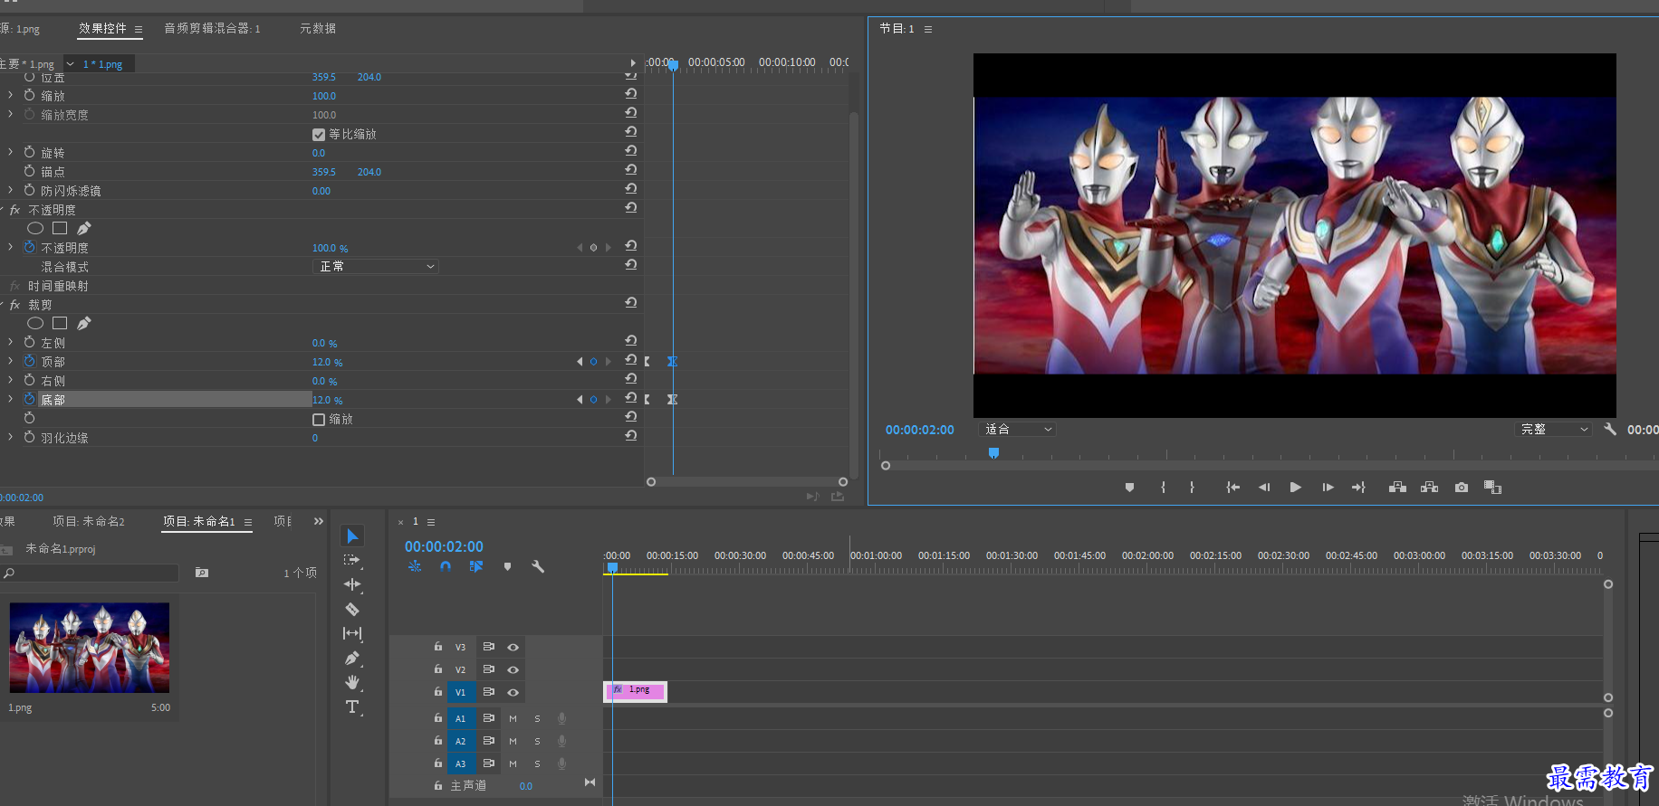Toggle Top crop stopwatch animation
Viewport: 1659px width, 806px height.
click(x=29, y=361)
